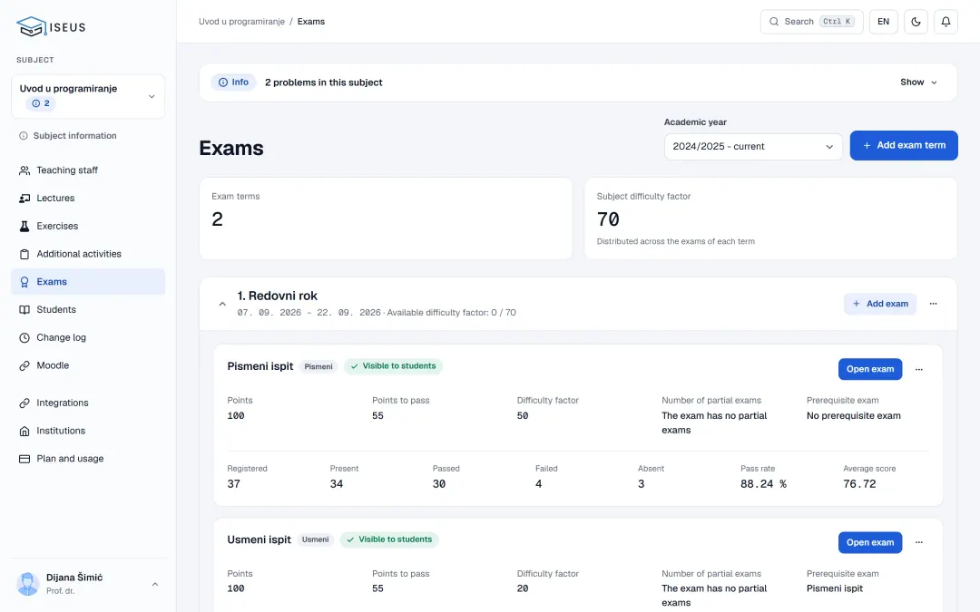Click Visible to students badge on Usmeni ispit
This screenshot has height=612, width=980.
[389, 539]
